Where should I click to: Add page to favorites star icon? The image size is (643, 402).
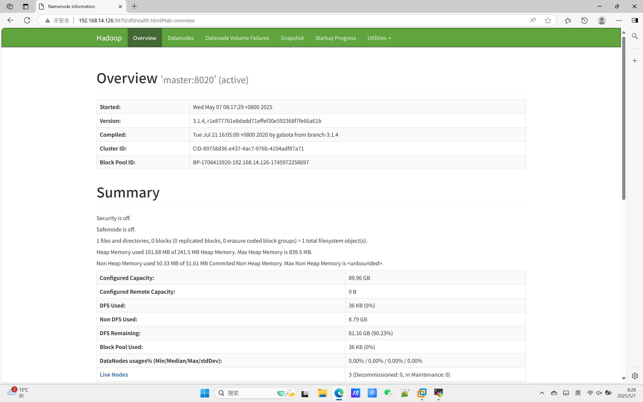[548, 20]
